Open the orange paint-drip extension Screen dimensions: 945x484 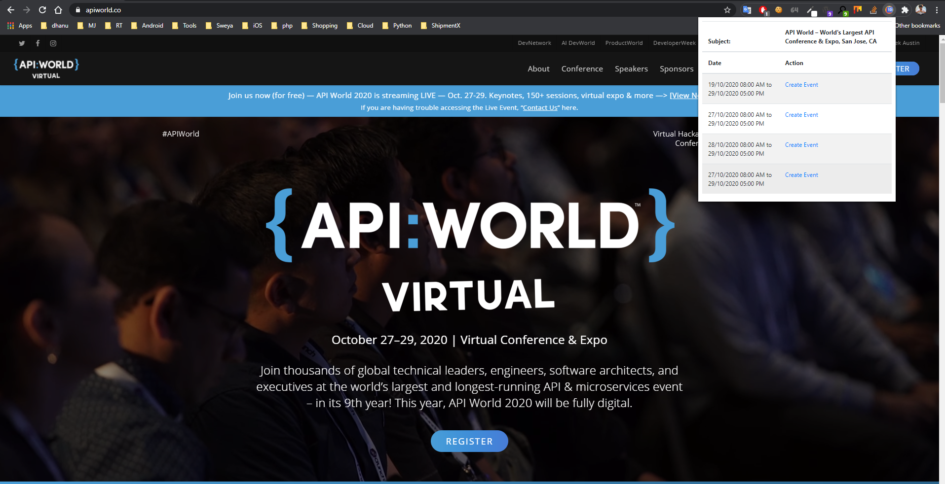tap(858, 10)
